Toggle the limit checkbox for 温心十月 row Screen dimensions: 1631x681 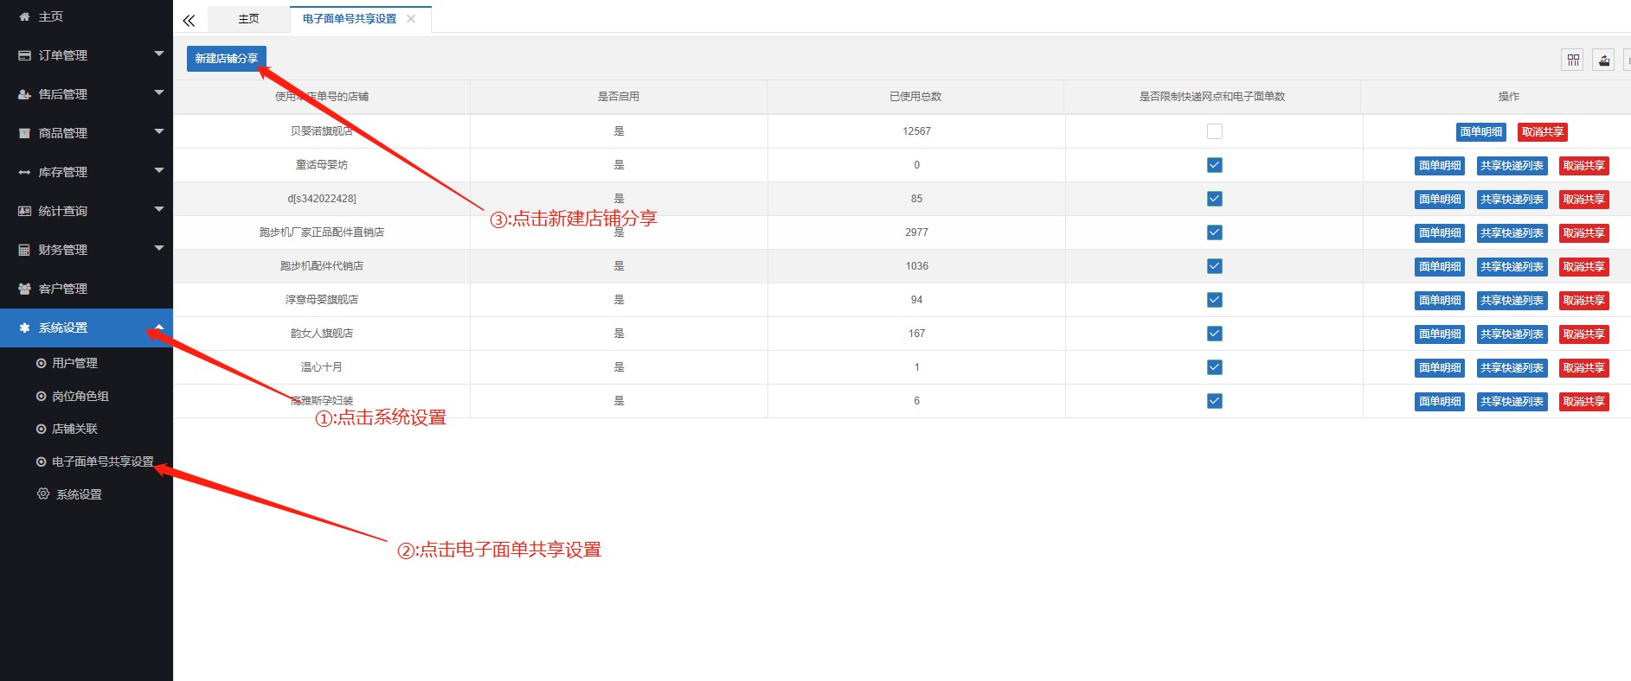[x=1214, y=367]
